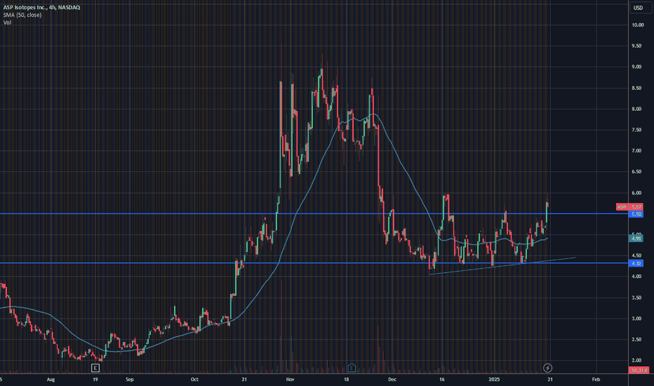Click the 97.31K volume label

coord(639,370)
